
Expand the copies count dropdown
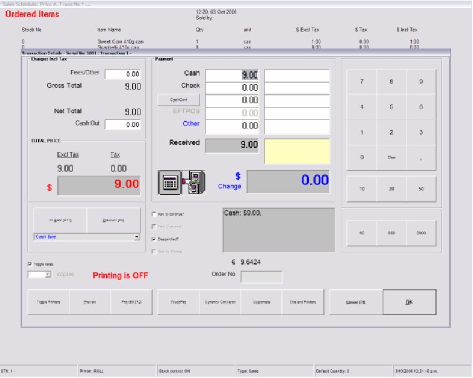click(x=48, y=275)
